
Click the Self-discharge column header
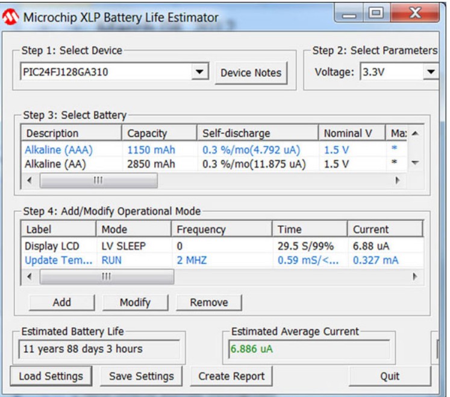pyautogui.click(x=257, y=133)
